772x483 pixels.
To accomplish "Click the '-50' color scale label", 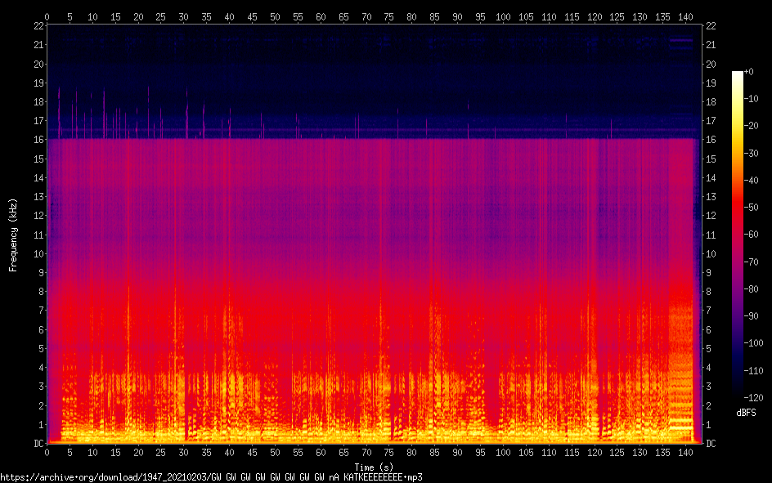I will tap(751, 208).
